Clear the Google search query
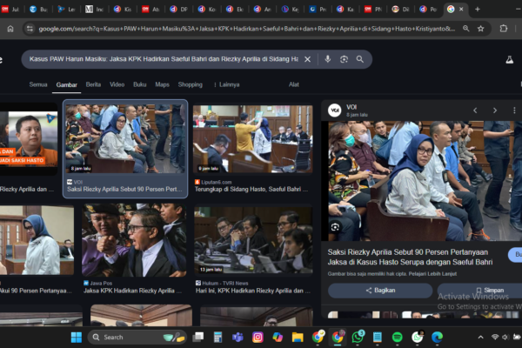This screenshot has height=348, width=522. (308, 59)
